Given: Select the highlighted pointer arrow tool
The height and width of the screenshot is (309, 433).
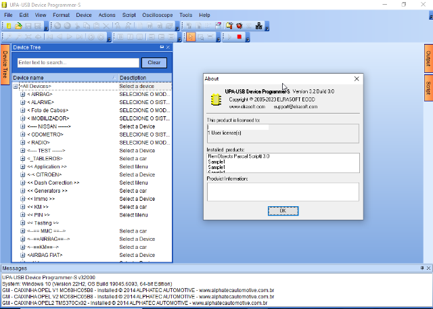Looking at the screenshot, I should 191,37.
